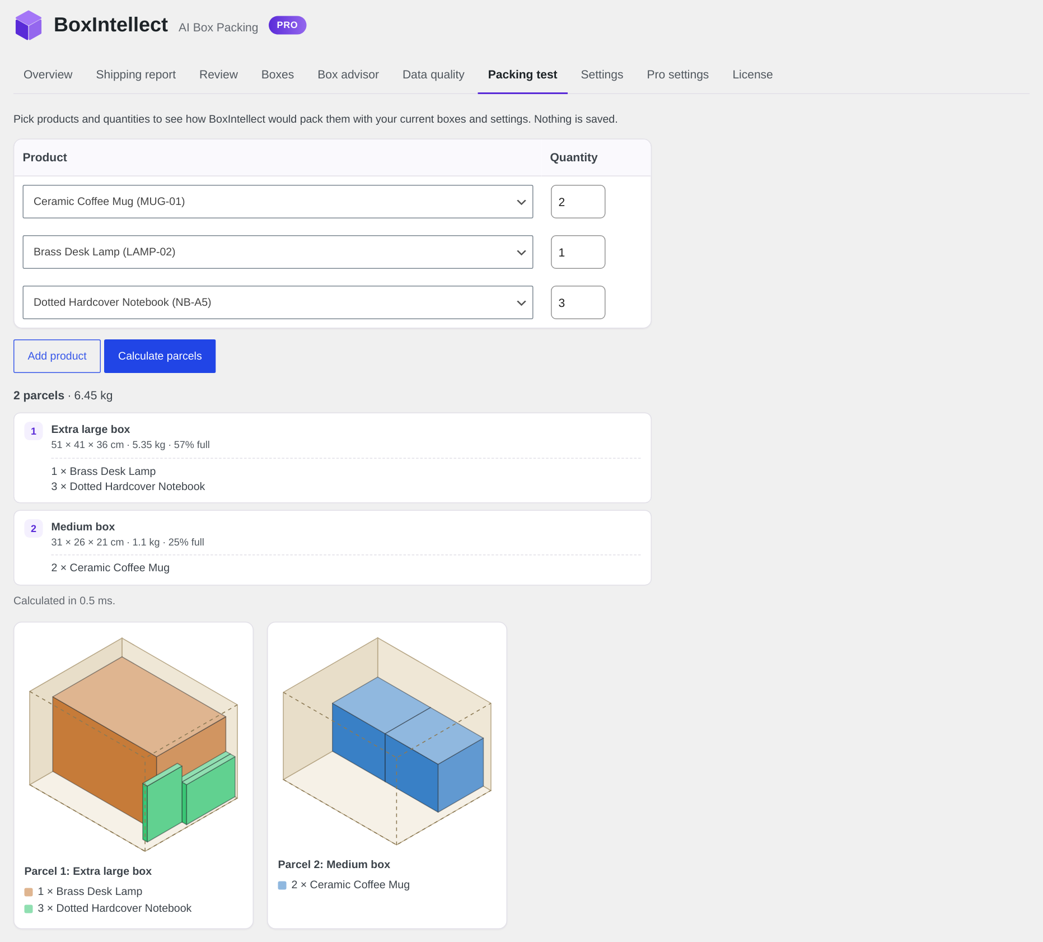Screen dimensions: 1043x942
Task: Click the Quantity column header
Action: tap(574, 157)
